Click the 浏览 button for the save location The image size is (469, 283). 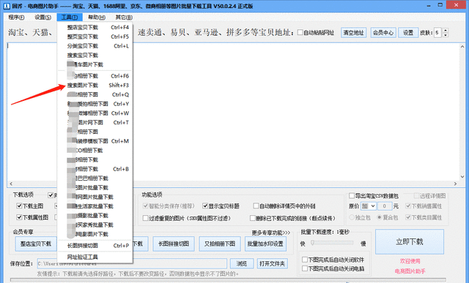242,263
